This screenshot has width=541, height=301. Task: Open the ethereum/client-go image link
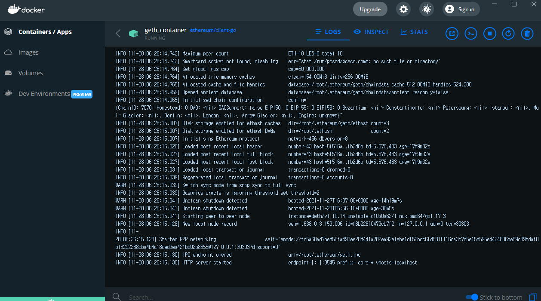(x=213, y=30)
